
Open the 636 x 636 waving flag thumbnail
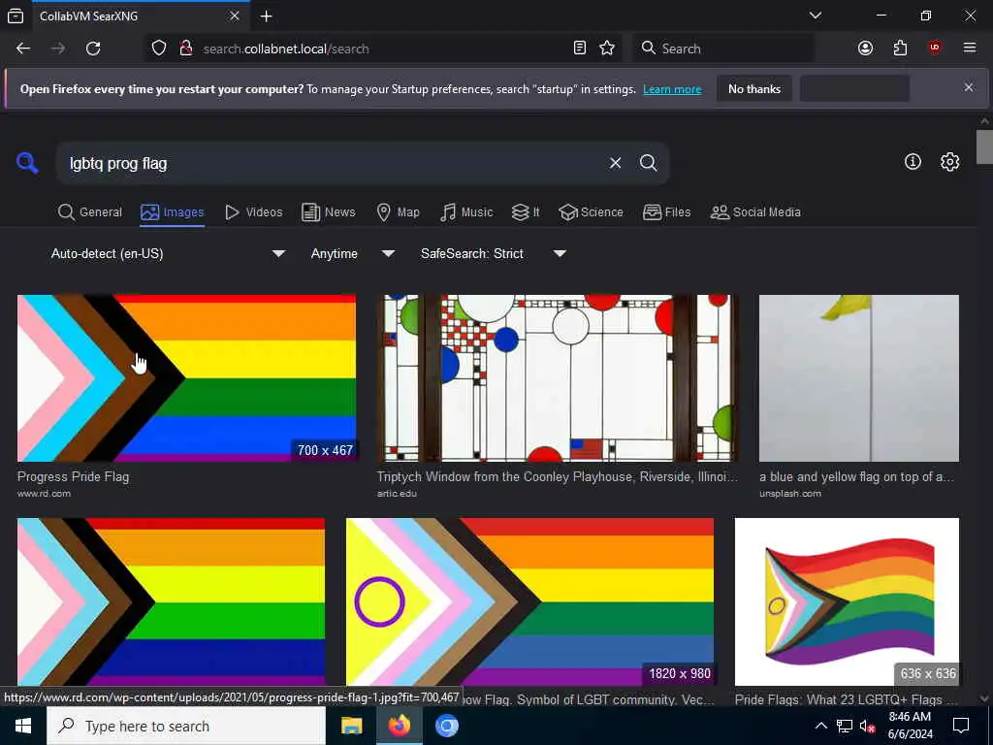(847, 601)
